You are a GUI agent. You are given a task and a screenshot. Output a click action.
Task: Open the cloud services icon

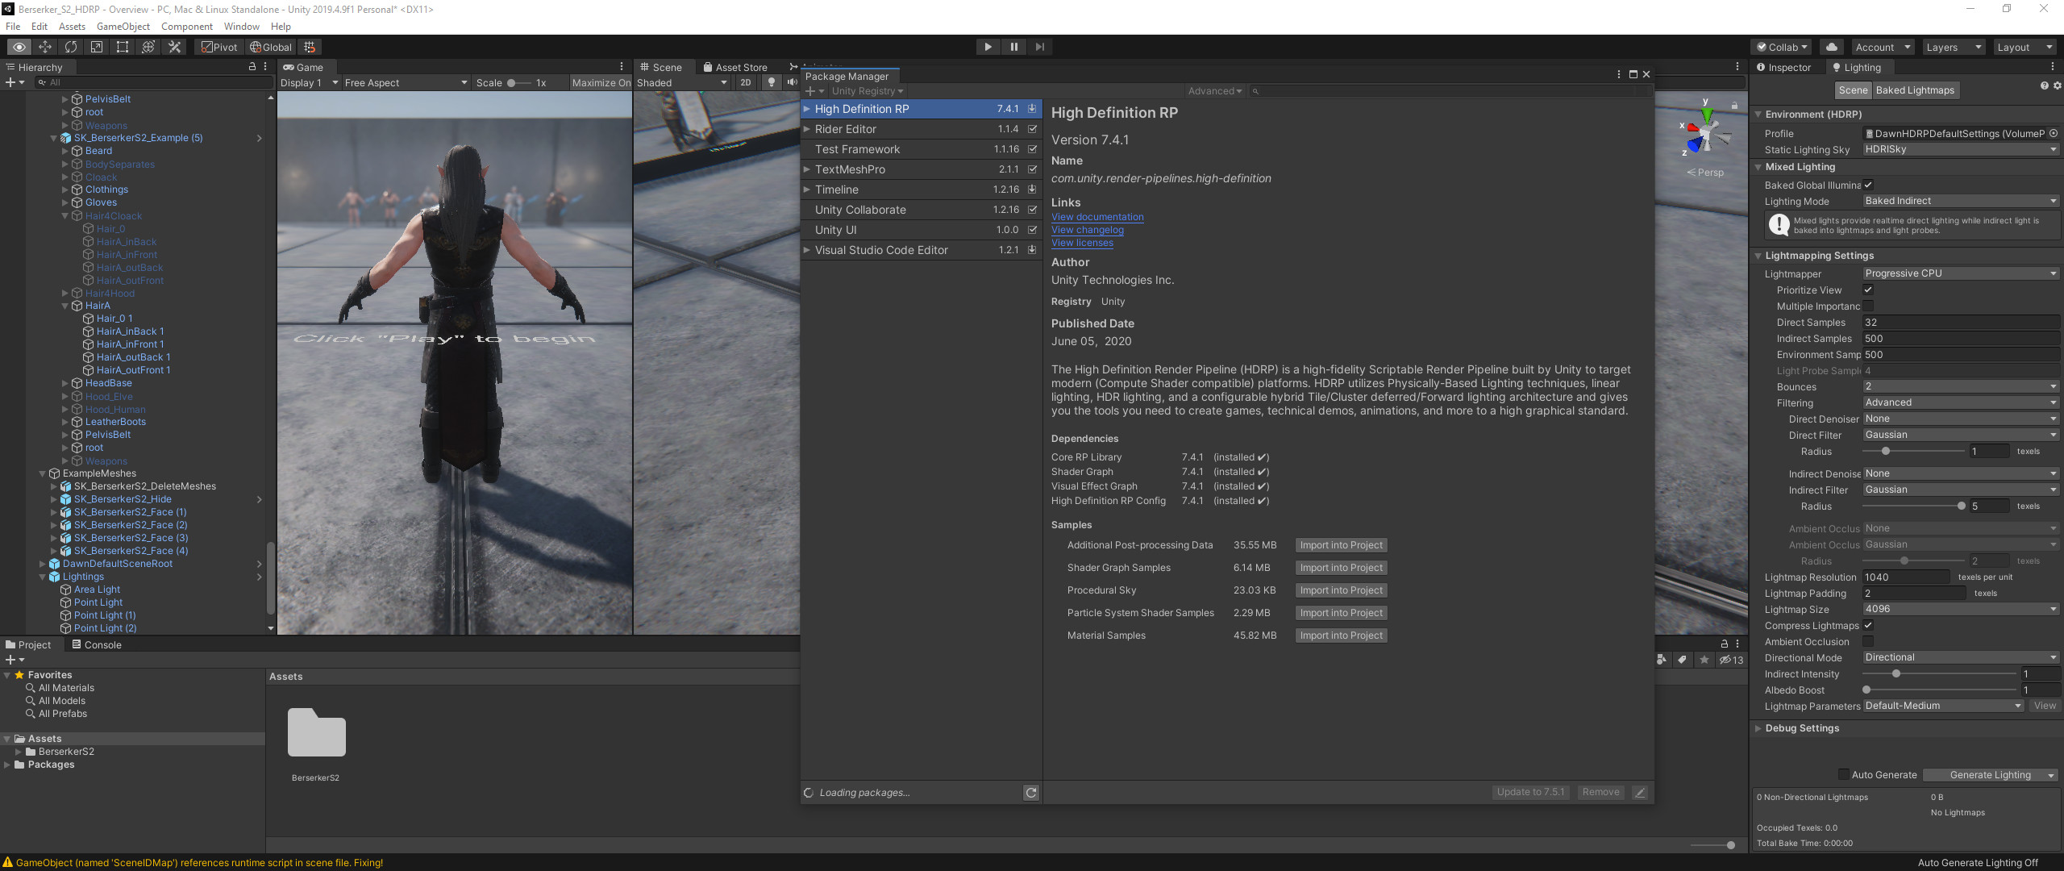pos(1832,47)
